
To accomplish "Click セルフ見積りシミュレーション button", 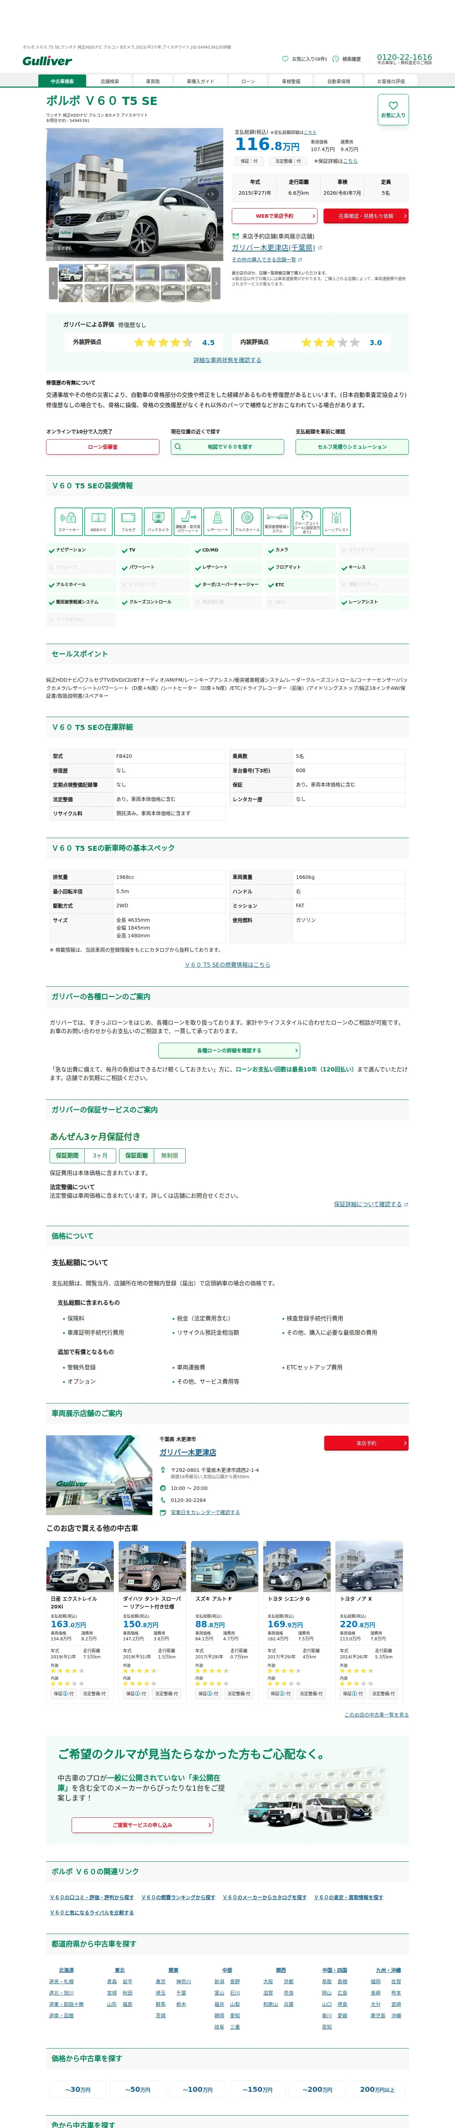I will click(352, 447).
